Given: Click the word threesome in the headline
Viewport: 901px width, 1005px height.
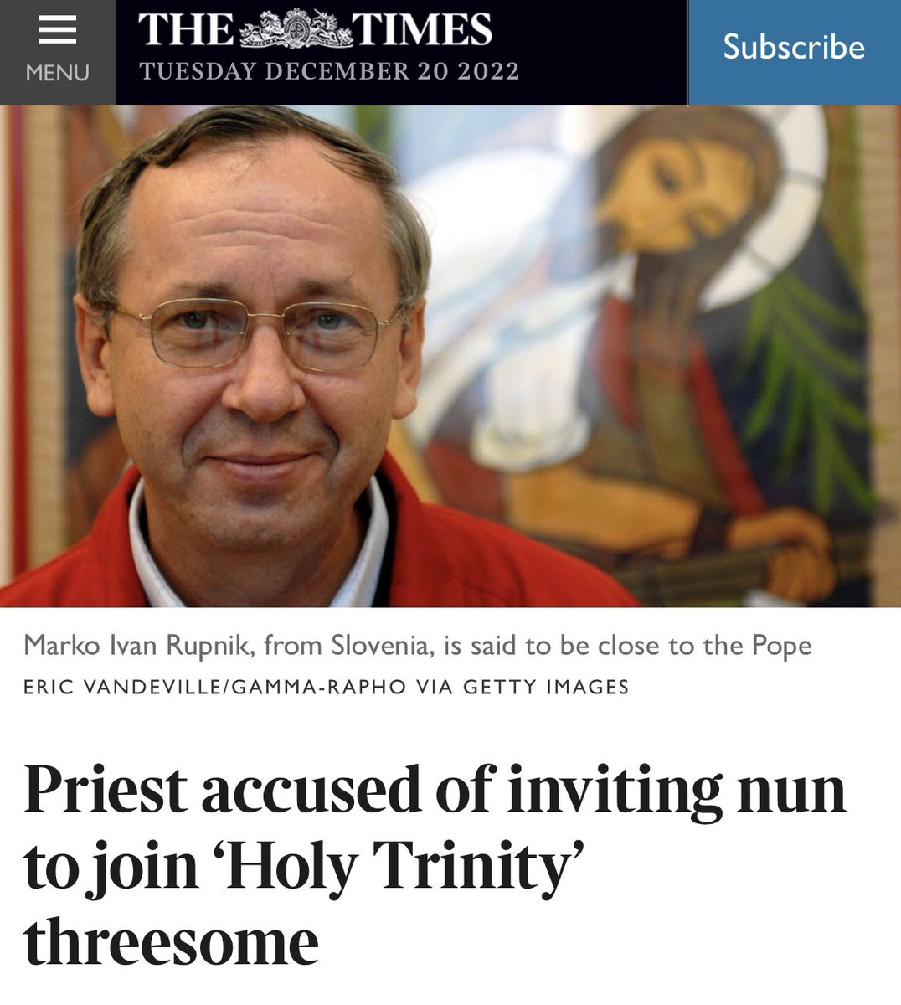Looking at the screenshot, I should [172, 942].
